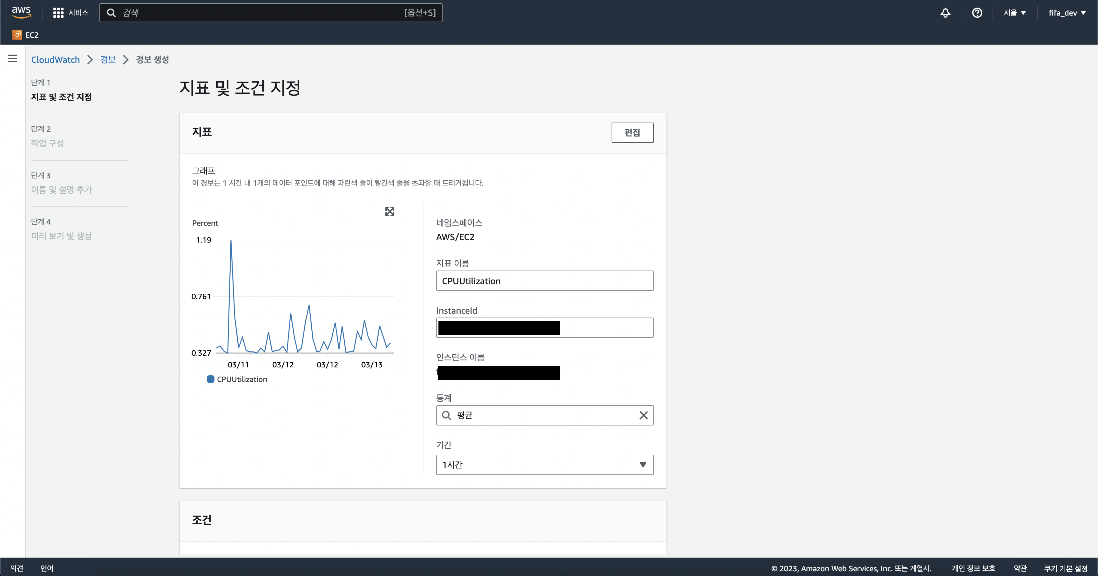Open 쿠키 기본 설정 in footer
The image size is (1098, 576).
point(1066,568)
